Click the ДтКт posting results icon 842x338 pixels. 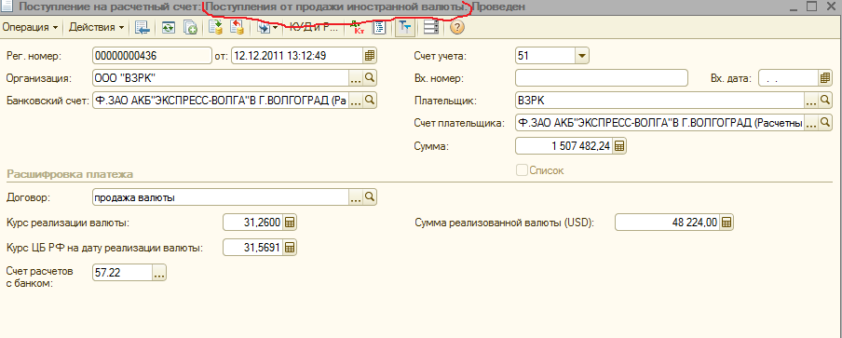point(357,28)
